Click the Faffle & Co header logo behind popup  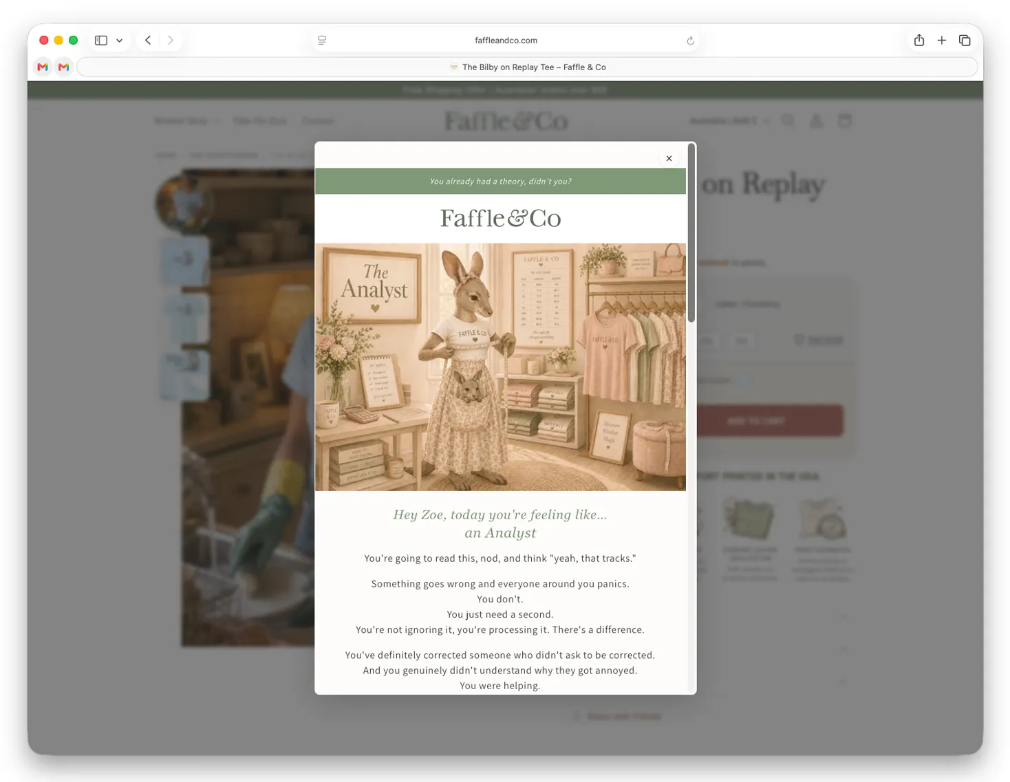click(x=506, y=122)
